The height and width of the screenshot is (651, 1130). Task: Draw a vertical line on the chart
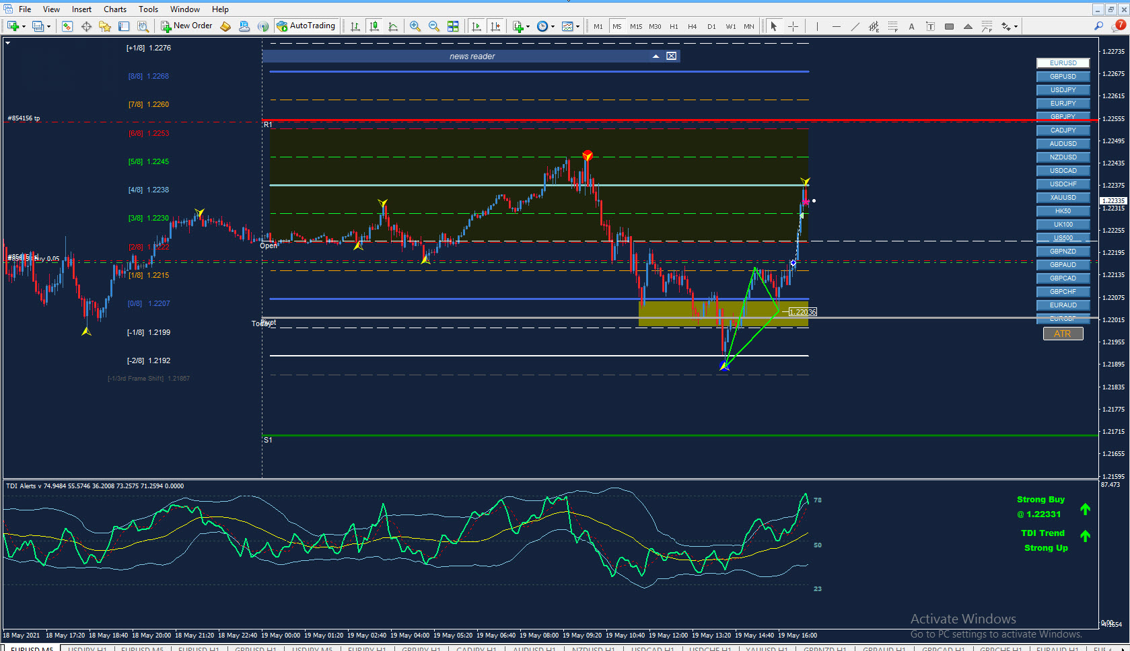pos(817,26)
